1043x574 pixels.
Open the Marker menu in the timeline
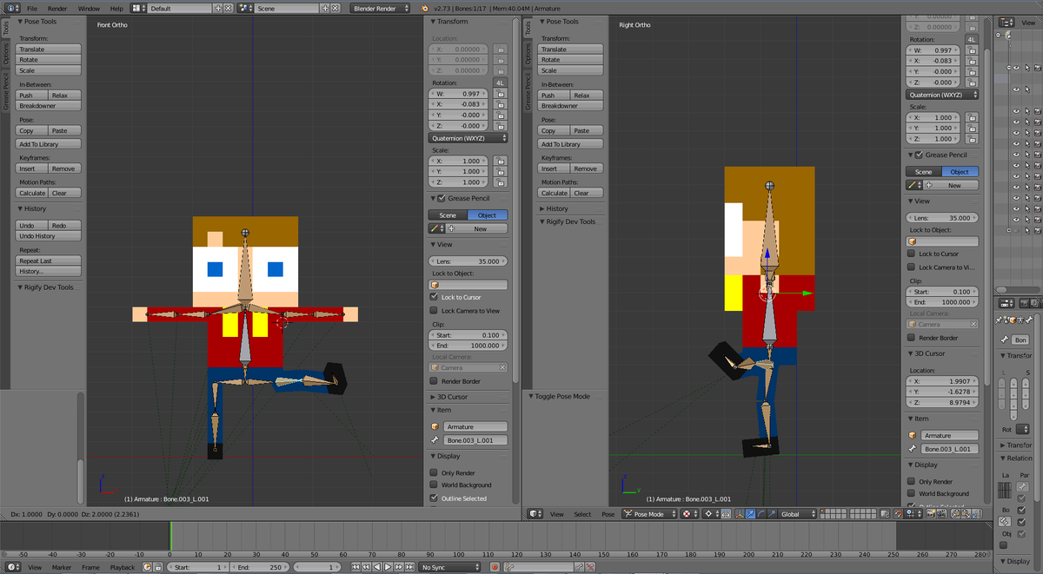[62, 567]
